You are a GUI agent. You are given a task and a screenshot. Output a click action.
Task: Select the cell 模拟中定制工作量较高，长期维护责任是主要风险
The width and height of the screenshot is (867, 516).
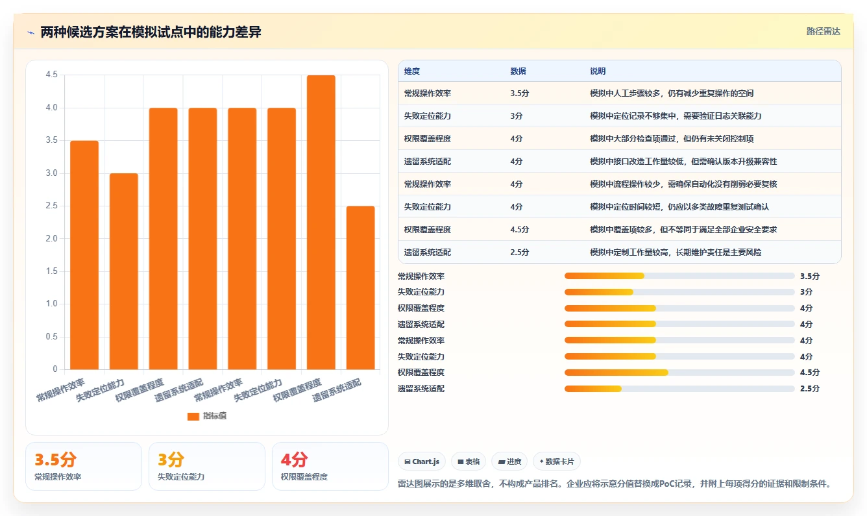(x=712, y=252)
